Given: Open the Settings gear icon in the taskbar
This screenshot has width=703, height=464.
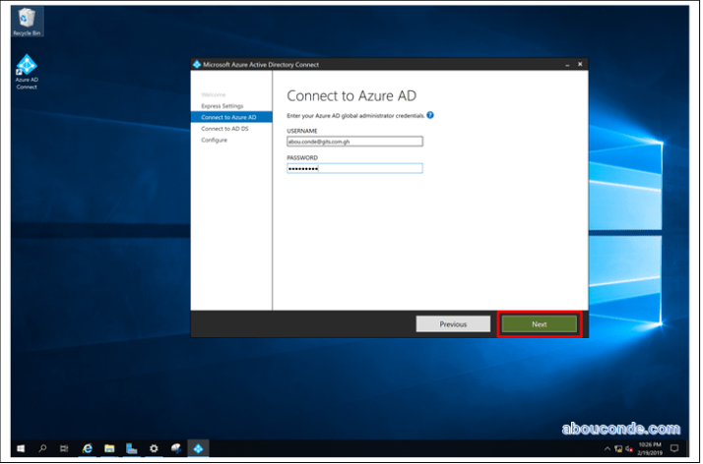Looking at the screenshot, I should (x=154, y=448).
